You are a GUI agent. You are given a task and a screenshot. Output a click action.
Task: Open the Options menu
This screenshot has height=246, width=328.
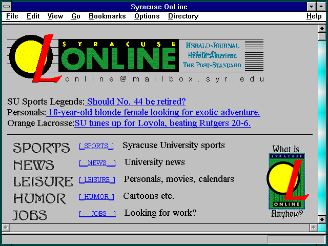coord(147,16)
